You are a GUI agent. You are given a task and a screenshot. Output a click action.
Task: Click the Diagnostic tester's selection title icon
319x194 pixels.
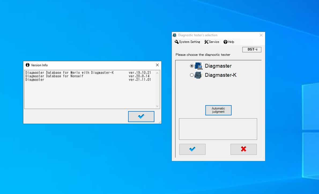175,35
